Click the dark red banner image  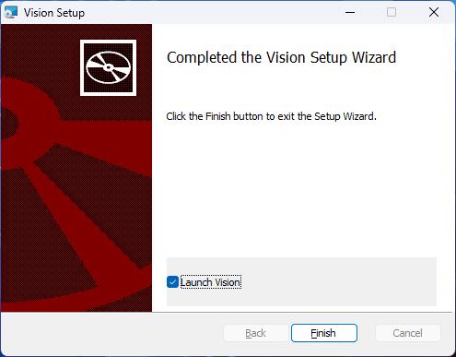[76, 168]
